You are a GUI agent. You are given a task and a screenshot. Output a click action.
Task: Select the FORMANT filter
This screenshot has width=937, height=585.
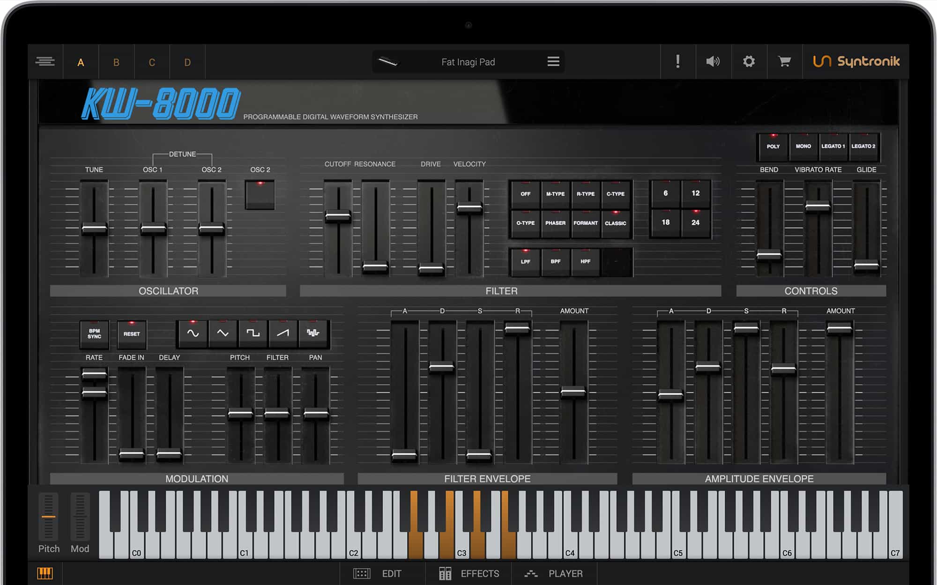click(x=585, y=223)
